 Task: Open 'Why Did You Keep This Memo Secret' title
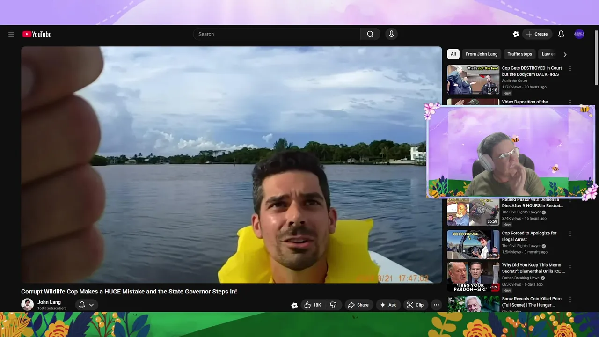(533, 268)
